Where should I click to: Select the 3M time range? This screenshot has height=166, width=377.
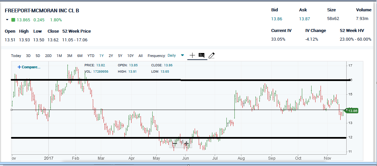pos(69,56)
